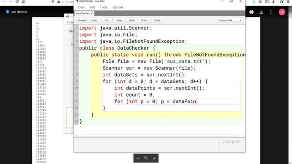Click the browser back arrow
This screenshot has height=164, width=292.
click(4, 2)
